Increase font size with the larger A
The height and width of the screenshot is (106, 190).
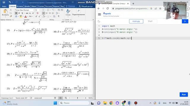(x=36, y=16)
